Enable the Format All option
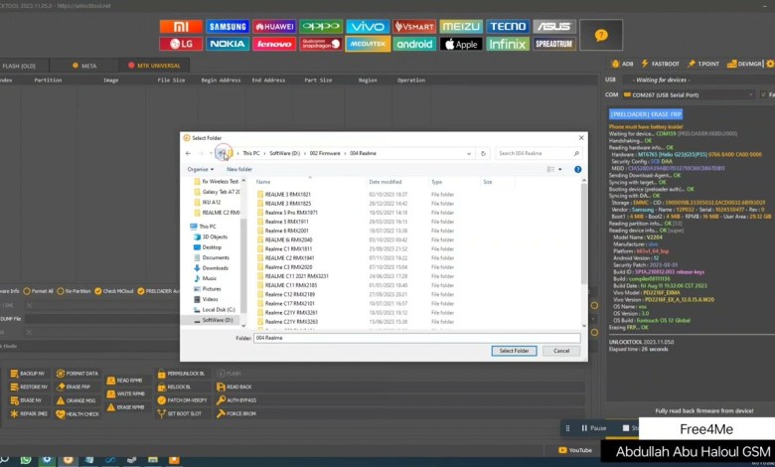Image resolution: width=775 pixels, height=467 pixels. point(30,291)
